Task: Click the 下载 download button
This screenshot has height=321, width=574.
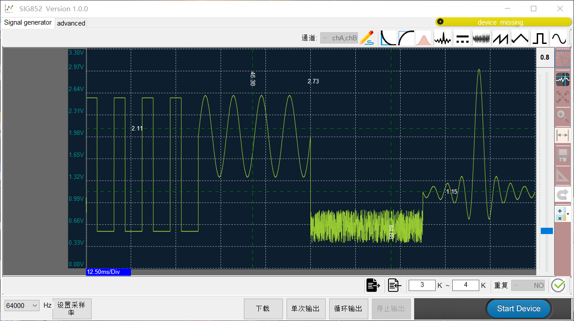Action: coord(263,309)
